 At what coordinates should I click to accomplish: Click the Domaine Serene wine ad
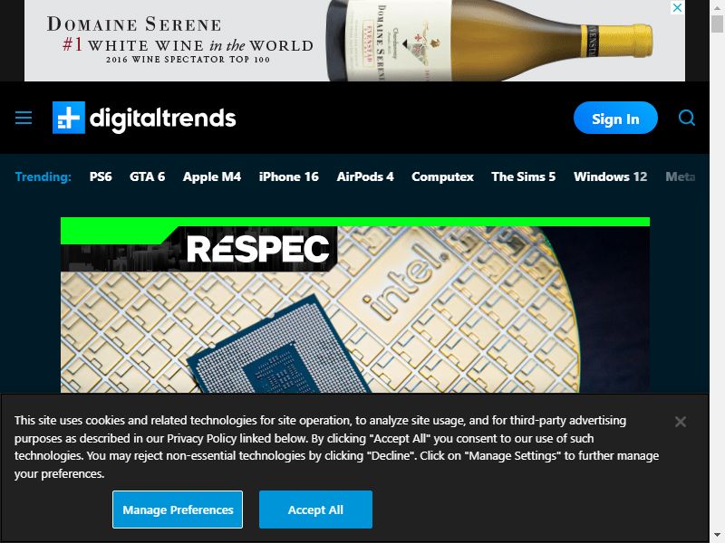coord(354,41)
